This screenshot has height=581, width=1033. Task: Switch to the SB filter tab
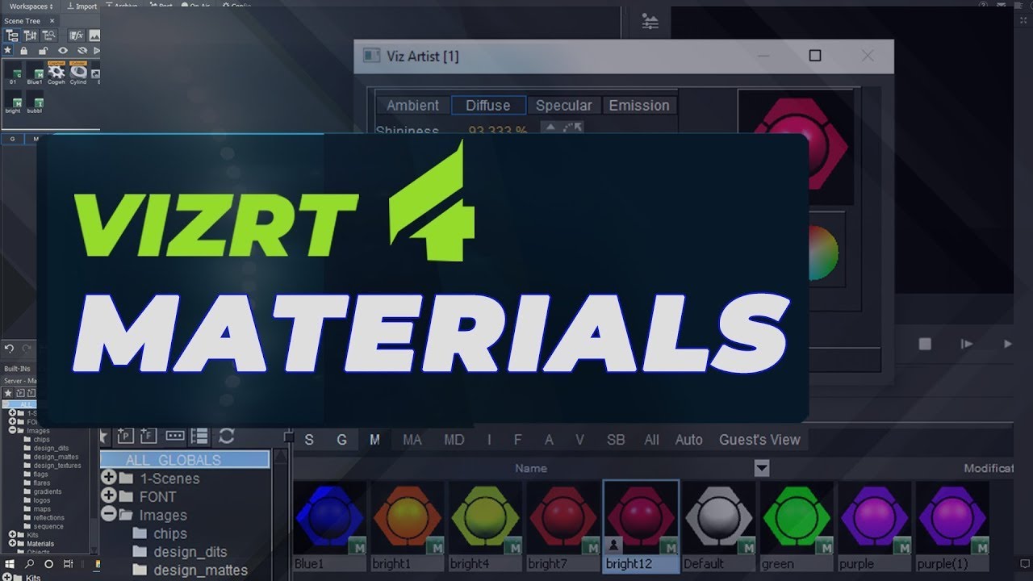click(x=616, y=440)
